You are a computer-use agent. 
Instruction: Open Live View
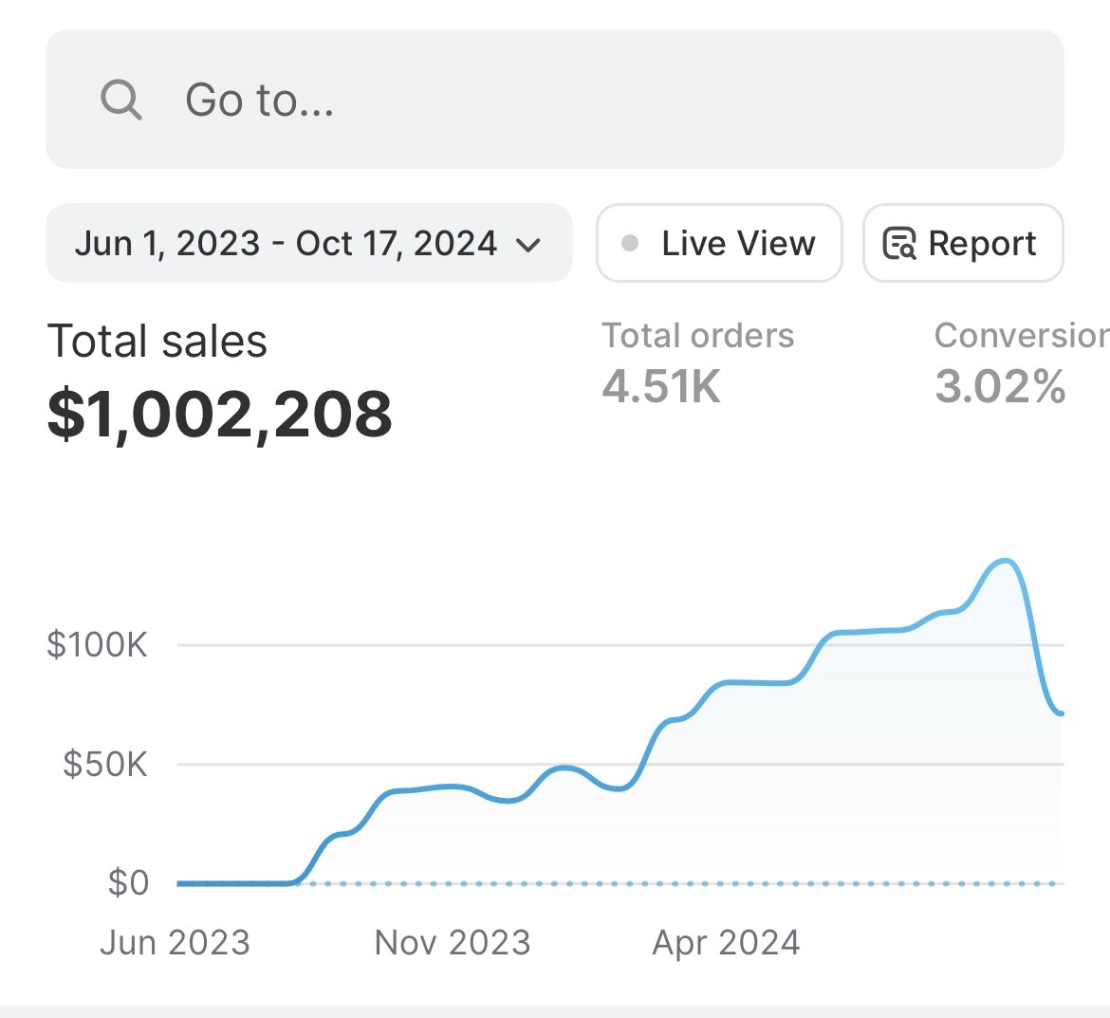pyautogui.click(x=719, y=243)
